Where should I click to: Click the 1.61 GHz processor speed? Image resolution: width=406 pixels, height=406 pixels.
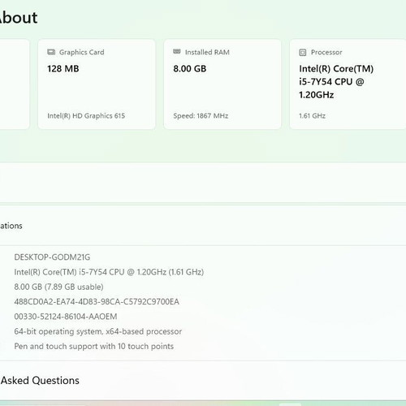pyautogui.click(x=312, y=116)
